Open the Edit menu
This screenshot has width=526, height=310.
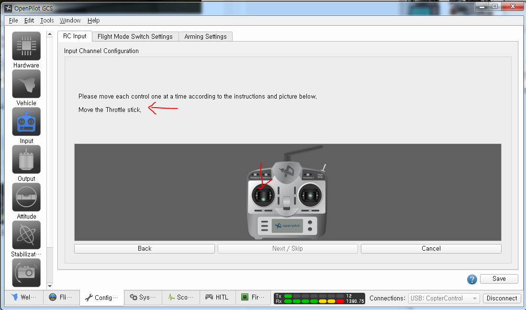tap(29, 21)
